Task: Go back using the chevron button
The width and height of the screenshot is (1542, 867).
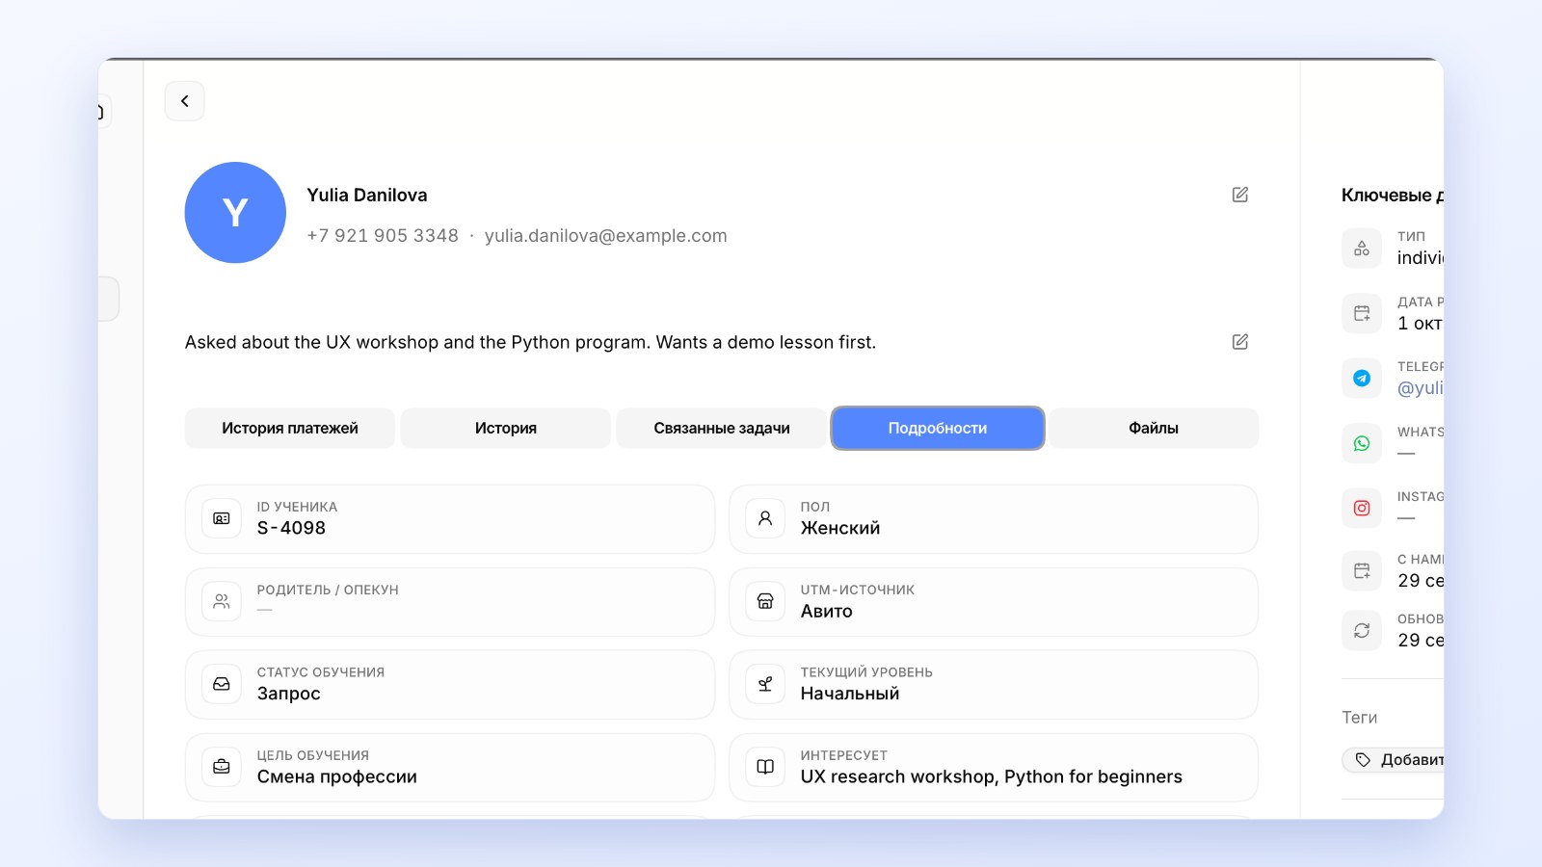Action: (x=184, y=101)
